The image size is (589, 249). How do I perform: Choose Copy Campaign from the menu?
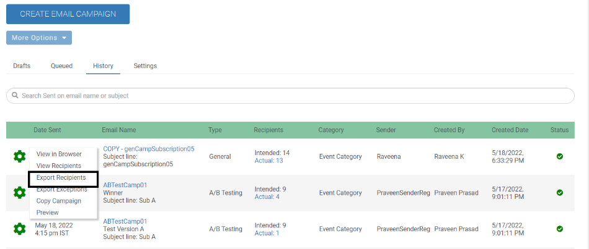(59, 201)
